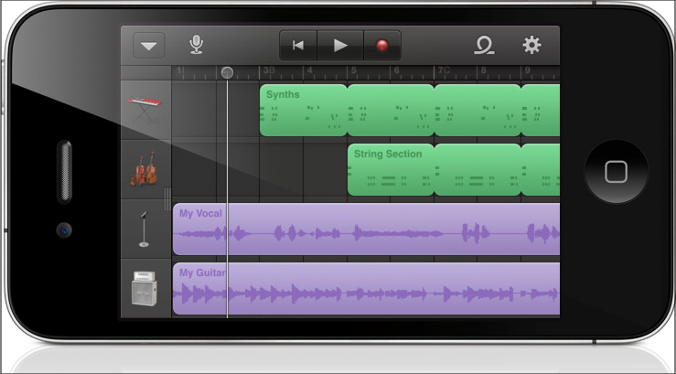
Task: Open the My Songs dropdown triangle button
Action: (x=149, y=45)
